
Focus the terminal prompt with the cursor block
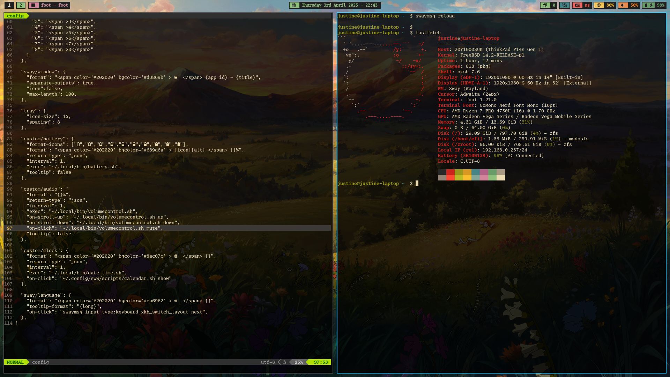click(417, 183)
